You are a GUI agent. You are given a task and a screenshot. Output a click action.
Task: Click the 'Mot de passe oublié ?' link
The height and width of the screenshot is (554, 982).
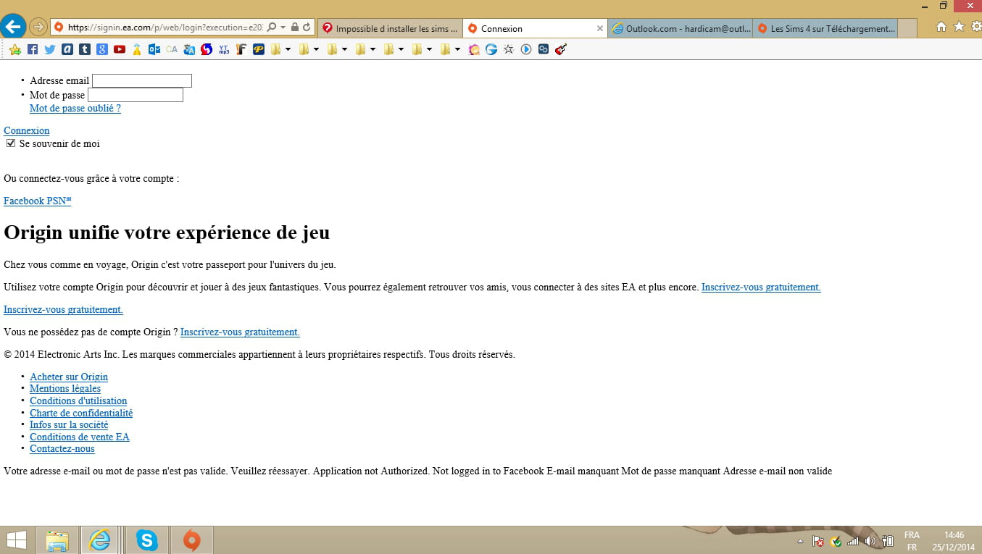[75, 108]
